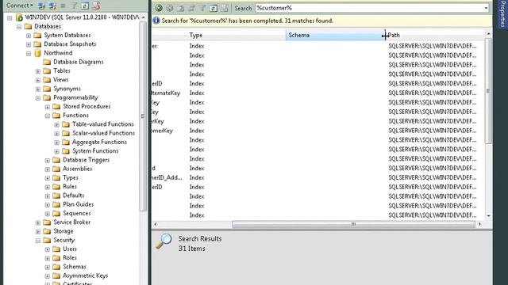Collapse the Databases root folder
The width and height of the screenshot is (508, 285).
pos(19,26)
